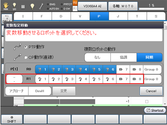Click the 変更 button
Viewport: 167px width, 125px height.
[x=64, y=91]
